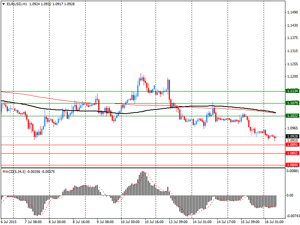The width and height of the screenshot is (300, 225).
Task: Click the 1.1430 price scale value
Action: tap(292, 25)
